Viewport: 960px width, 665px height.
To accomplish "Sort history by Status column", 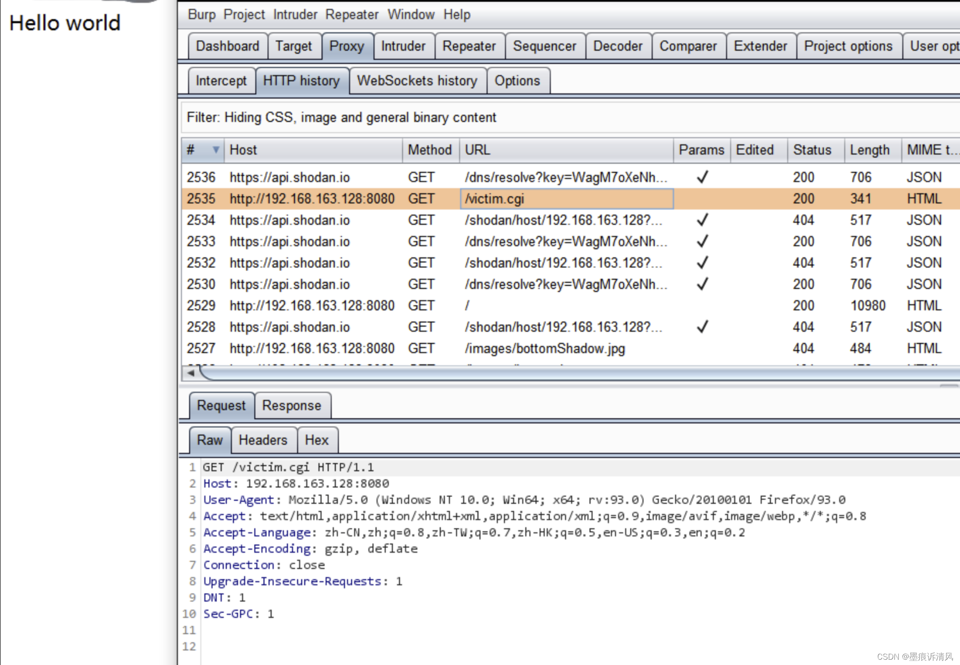I will point(816,150).
